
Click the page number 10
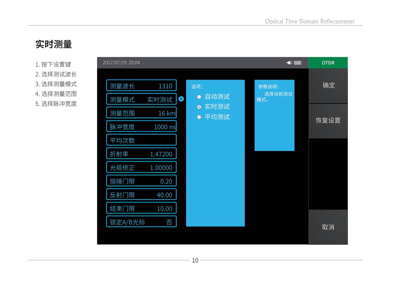(x=195, y=260)
